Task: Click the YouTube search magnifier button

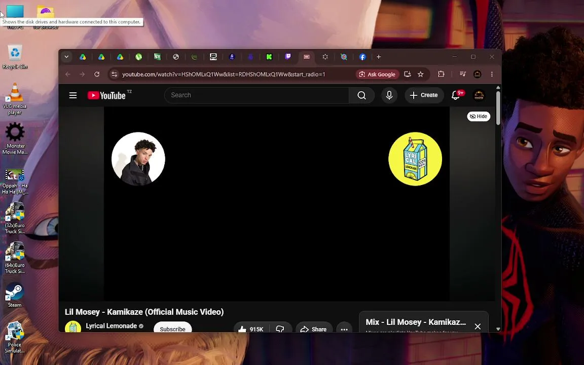Action: click(x=361, y=95)
